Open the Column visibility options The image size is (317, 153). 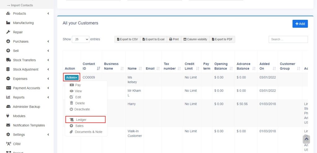pos(195,39)
